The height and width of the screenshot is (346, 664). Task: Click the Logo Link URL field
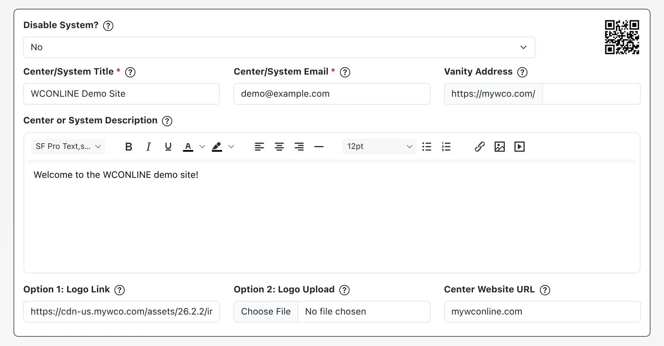tap(122, 312)
